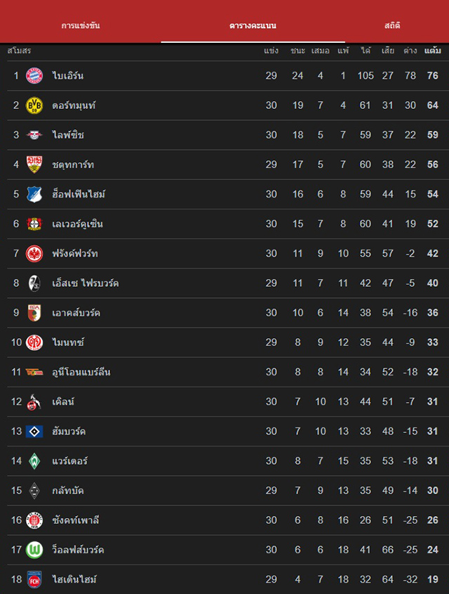
Task: Click the Werder Bremen diamond crest
Action: (x=34, y=461)
